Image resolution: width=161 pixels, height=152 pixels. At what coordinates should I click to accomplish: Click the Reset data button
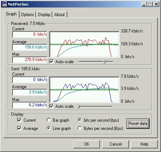(x=138, y=123)
